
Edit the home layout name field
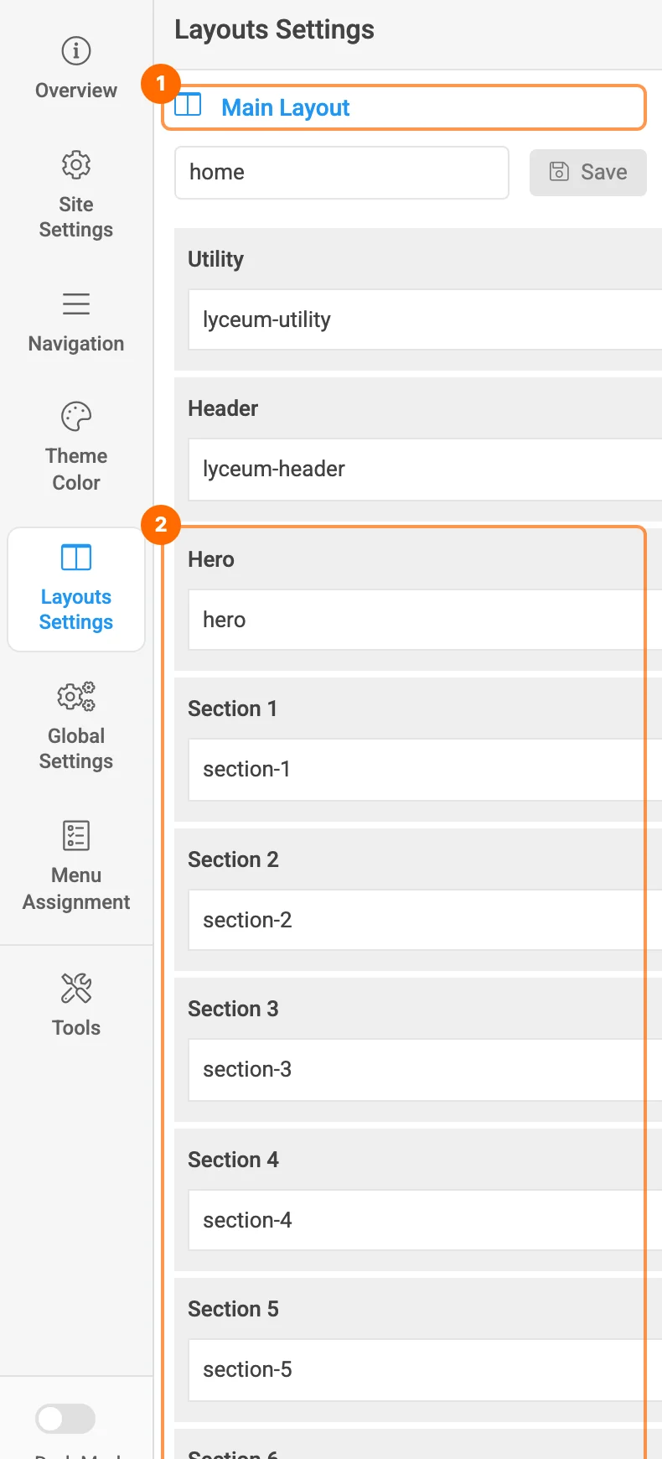click(x=342, y=173)
